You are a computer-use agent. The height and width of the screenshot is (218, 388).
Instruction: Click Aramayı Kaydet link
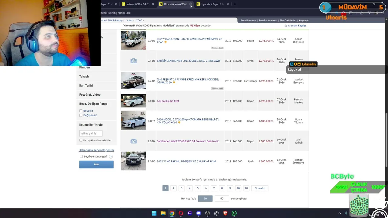click(x=297, y=26)
